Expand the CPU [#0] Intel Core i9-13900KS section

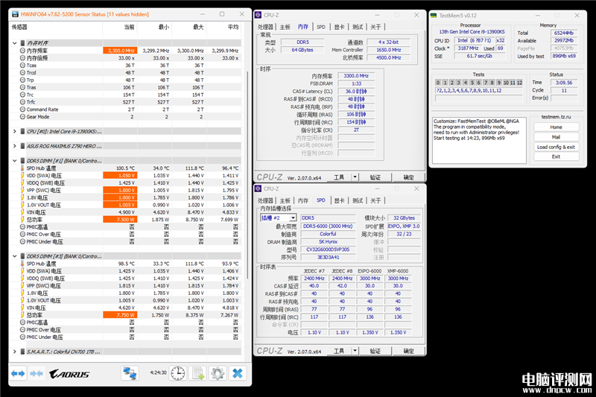pyautogui.click(x=15, y=130)
